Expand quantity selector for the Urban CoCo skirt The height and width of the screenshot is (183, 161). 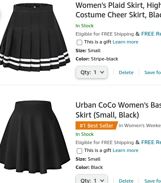click(92, 179)
